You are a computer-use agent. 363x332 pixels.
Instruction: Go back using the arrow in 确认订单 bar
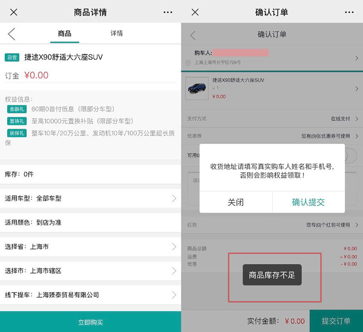click(x=193, y=35)
